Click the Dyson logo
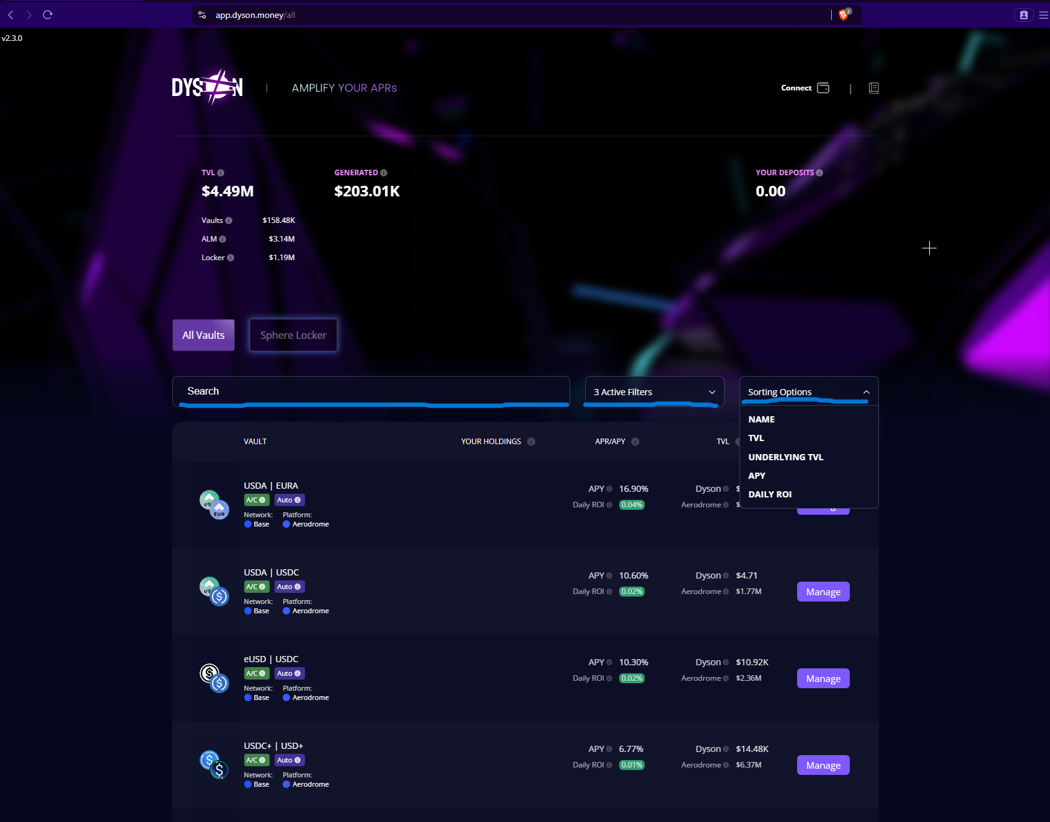This screenshot has width=1050, height=822. coord(207,87)
